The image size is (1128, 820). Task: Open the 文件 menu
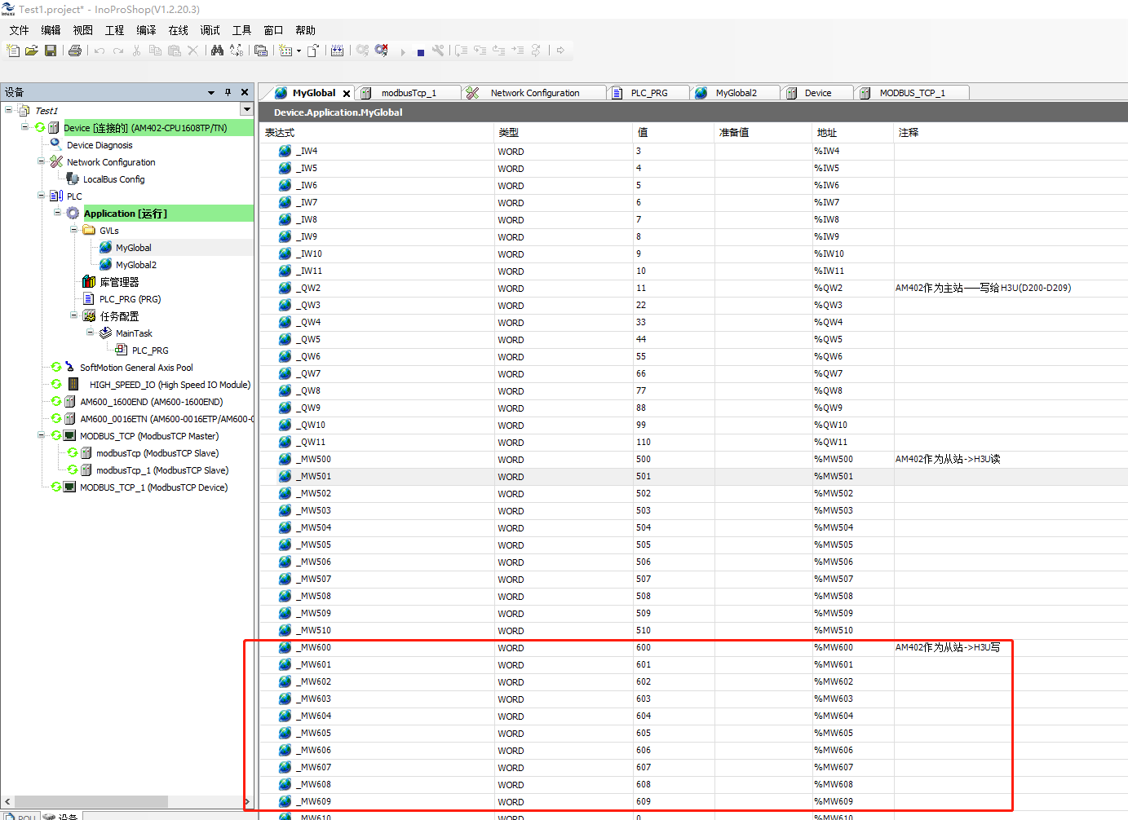click(x=20, y=30)
